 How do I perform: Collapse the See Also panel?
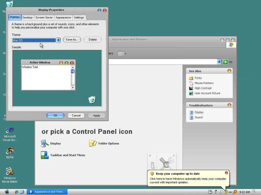point(229,71)
